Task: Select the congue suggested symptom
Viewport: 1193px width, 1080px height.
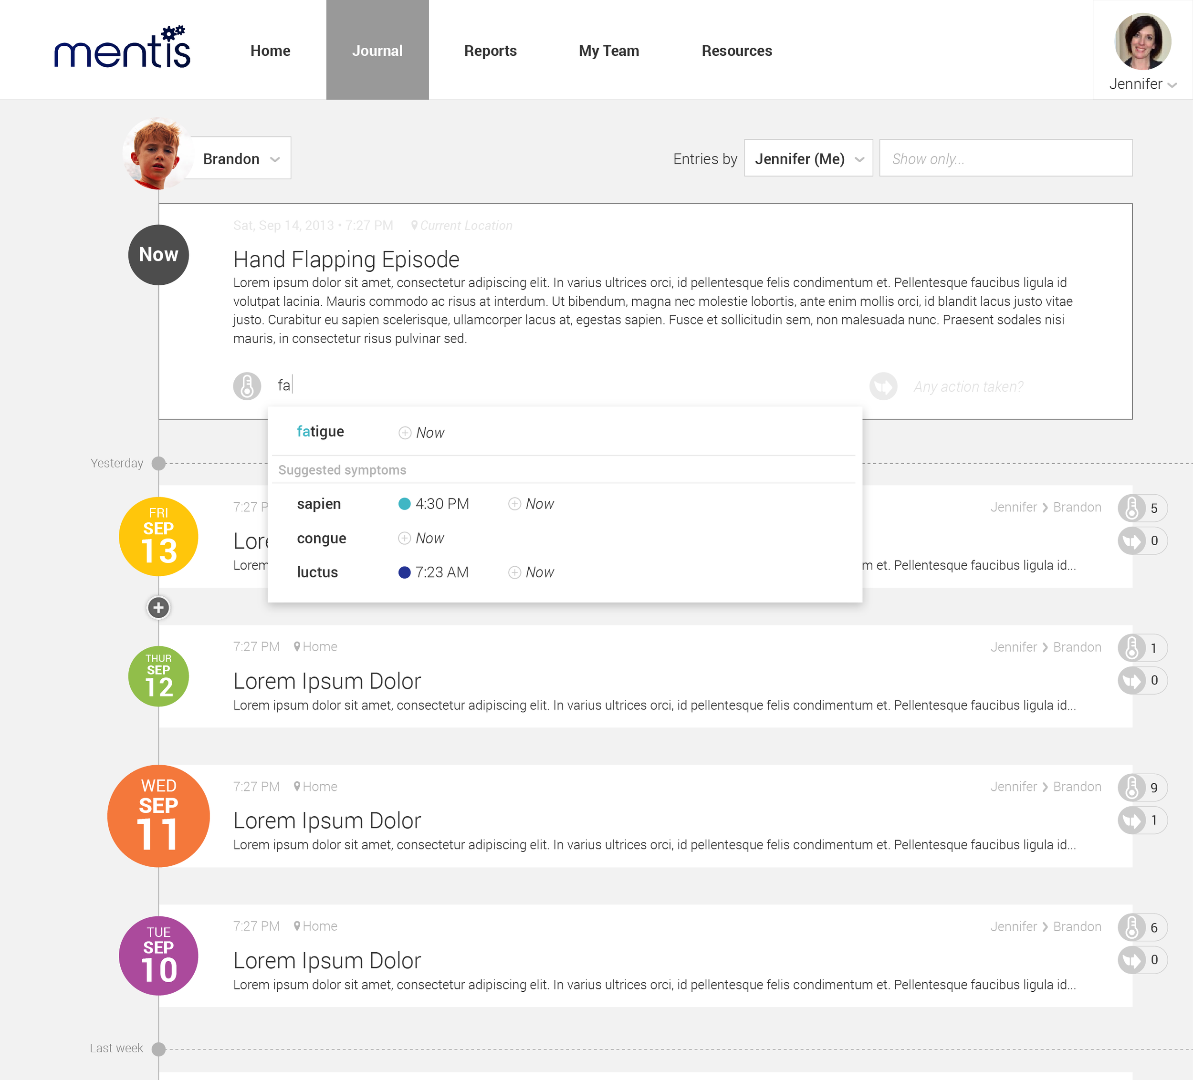Action: tap(321, 539)
